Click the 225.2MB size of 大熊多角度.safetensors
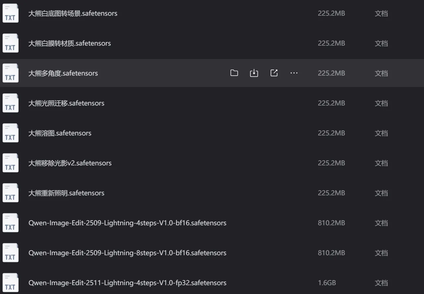The height and width of the screenshot is (294, 424). 331,73
